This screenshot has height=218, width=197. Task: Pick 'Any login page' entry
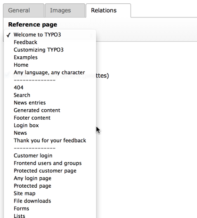click(50, 178)
